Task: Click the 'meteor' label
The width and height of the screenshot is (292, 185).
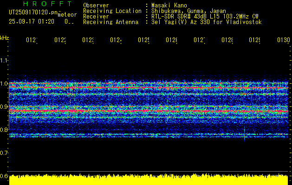Action: click(67, 15)
